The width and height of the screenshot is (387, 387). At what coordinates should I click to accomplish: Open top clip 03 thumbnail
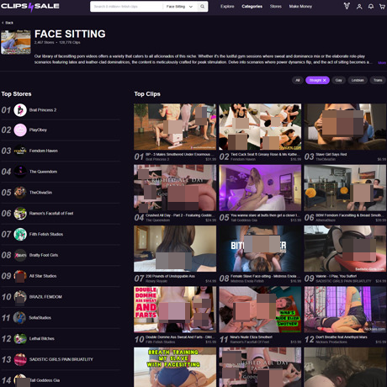point(345,127)
